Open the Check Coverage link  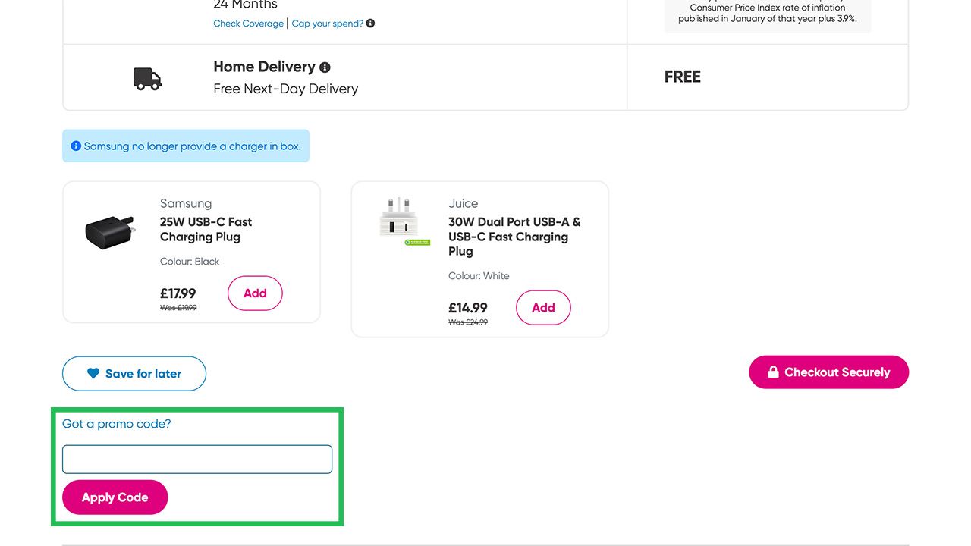(248, 24)
